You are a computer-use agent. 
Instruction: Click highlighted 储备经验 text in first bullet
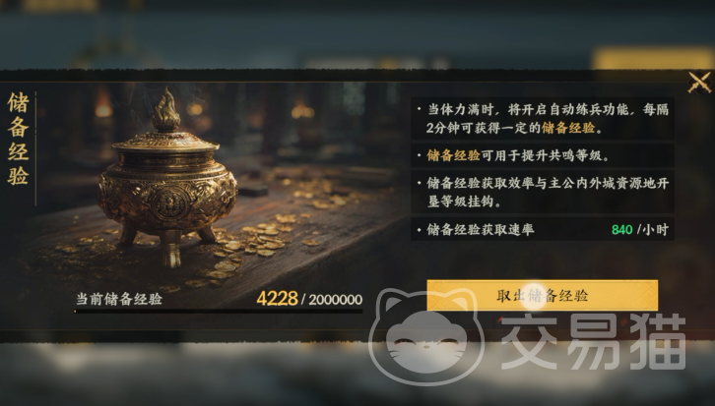click(x=568, y=128)
